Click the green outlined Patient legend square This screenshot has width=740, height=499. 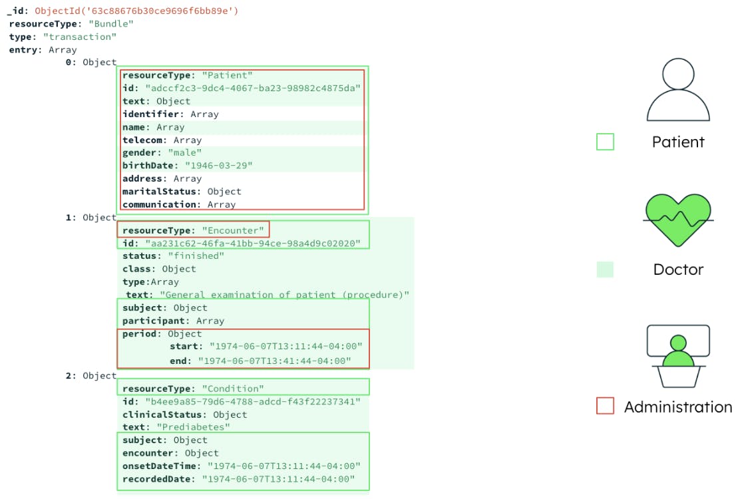pos(606,142)
